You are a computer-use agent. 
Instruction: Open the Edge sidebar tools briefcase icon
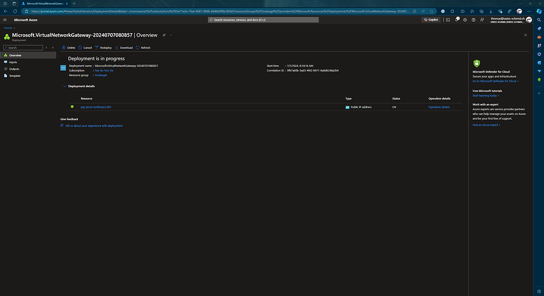pos(539,37)
